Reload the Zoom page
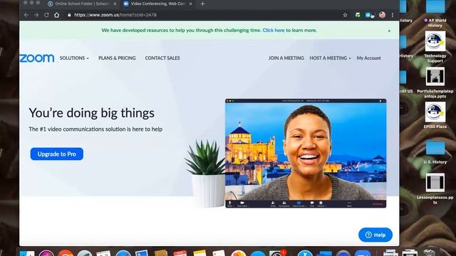The width and height of the screenshot is (456, 256). tap(46, 15)
